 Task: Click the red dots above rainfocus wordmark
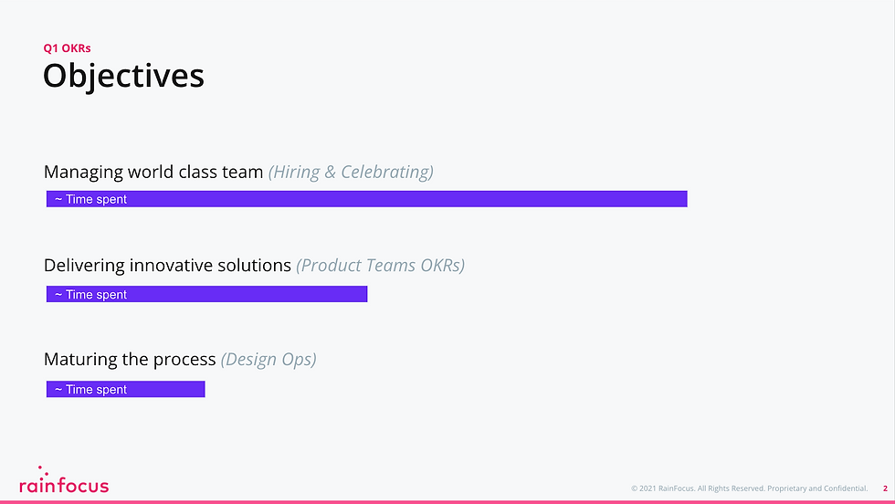click(x=43, y=471)
